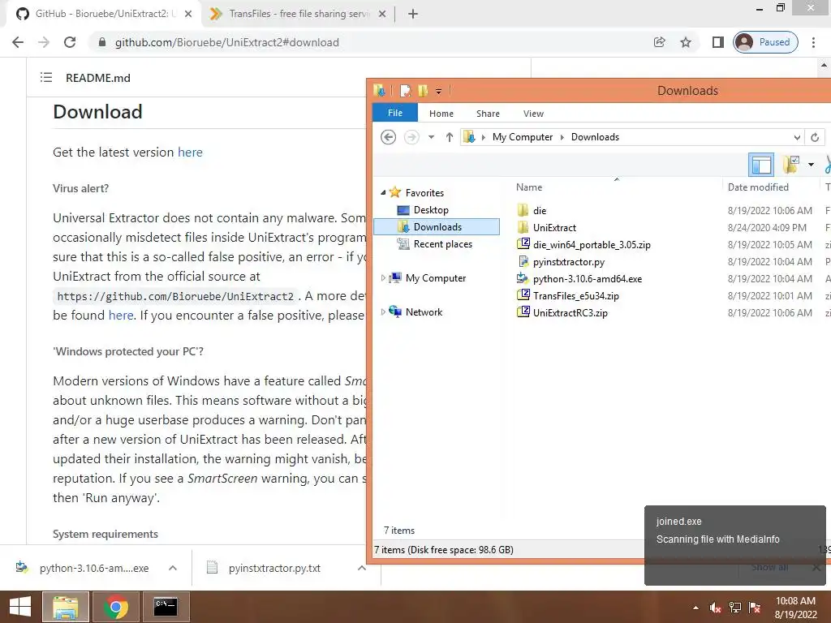831x623 pixels.
Task: Open the Windows Start menu
Action: (20, 607)
